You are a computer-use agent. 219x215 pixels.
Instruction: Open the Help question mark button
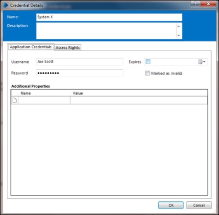tap(195, 4)
